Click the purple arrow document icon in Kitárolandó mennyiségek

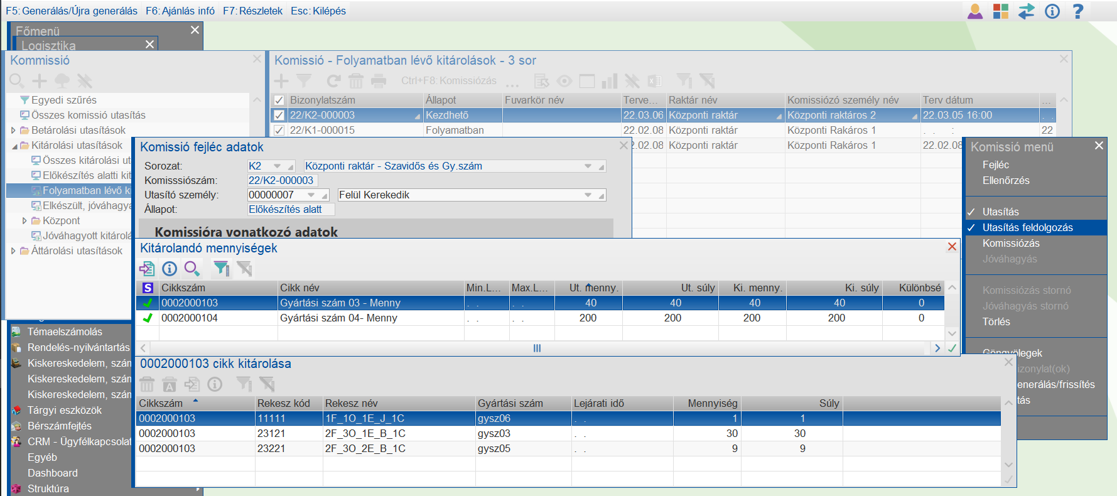tap(147, 269)
